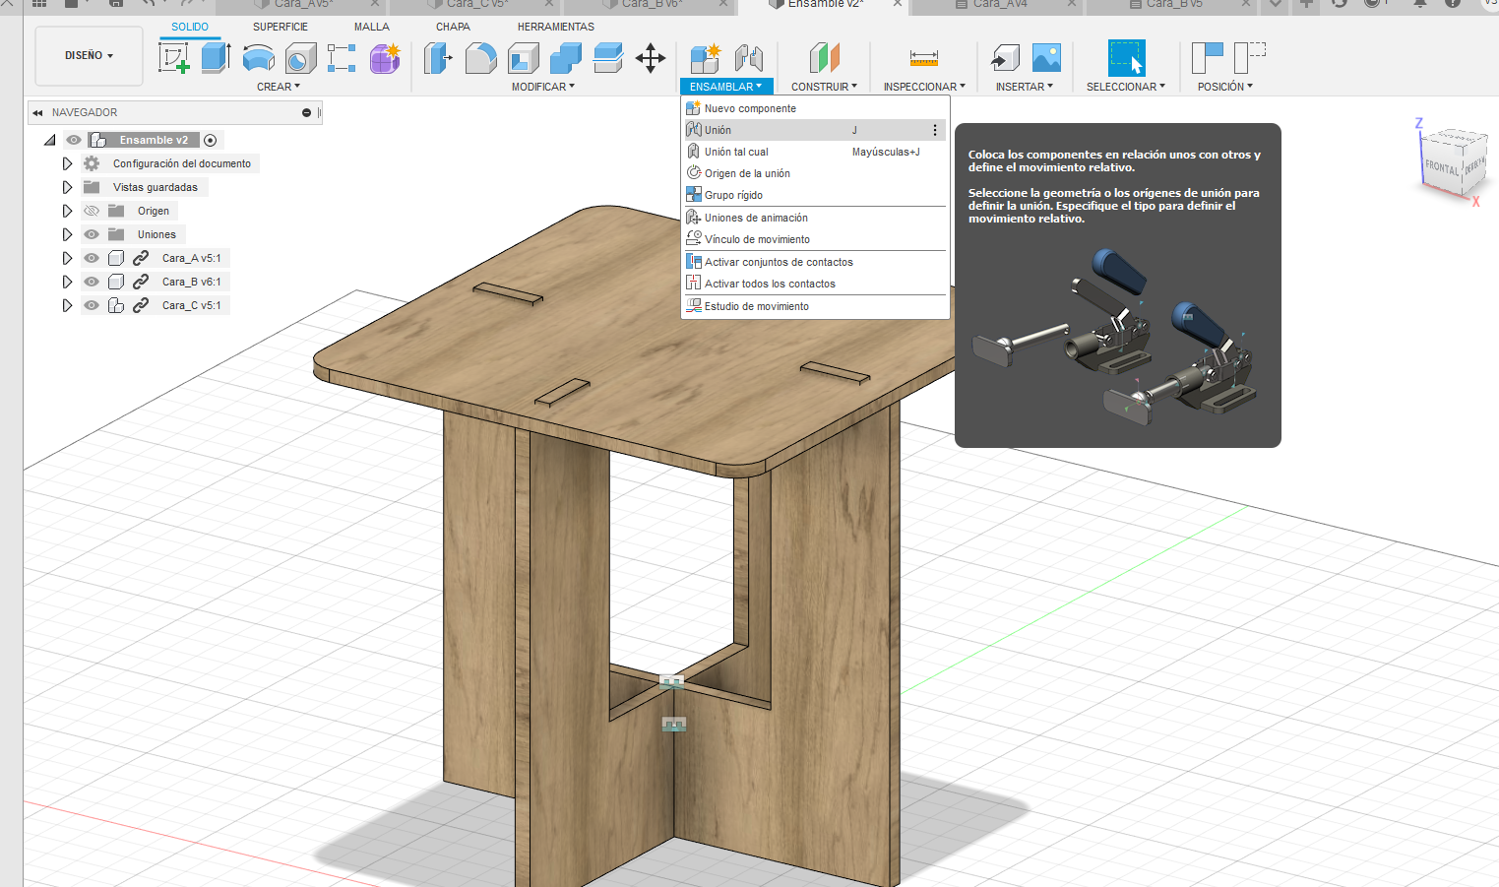Show the hidden Origen folder

[92, 211]
